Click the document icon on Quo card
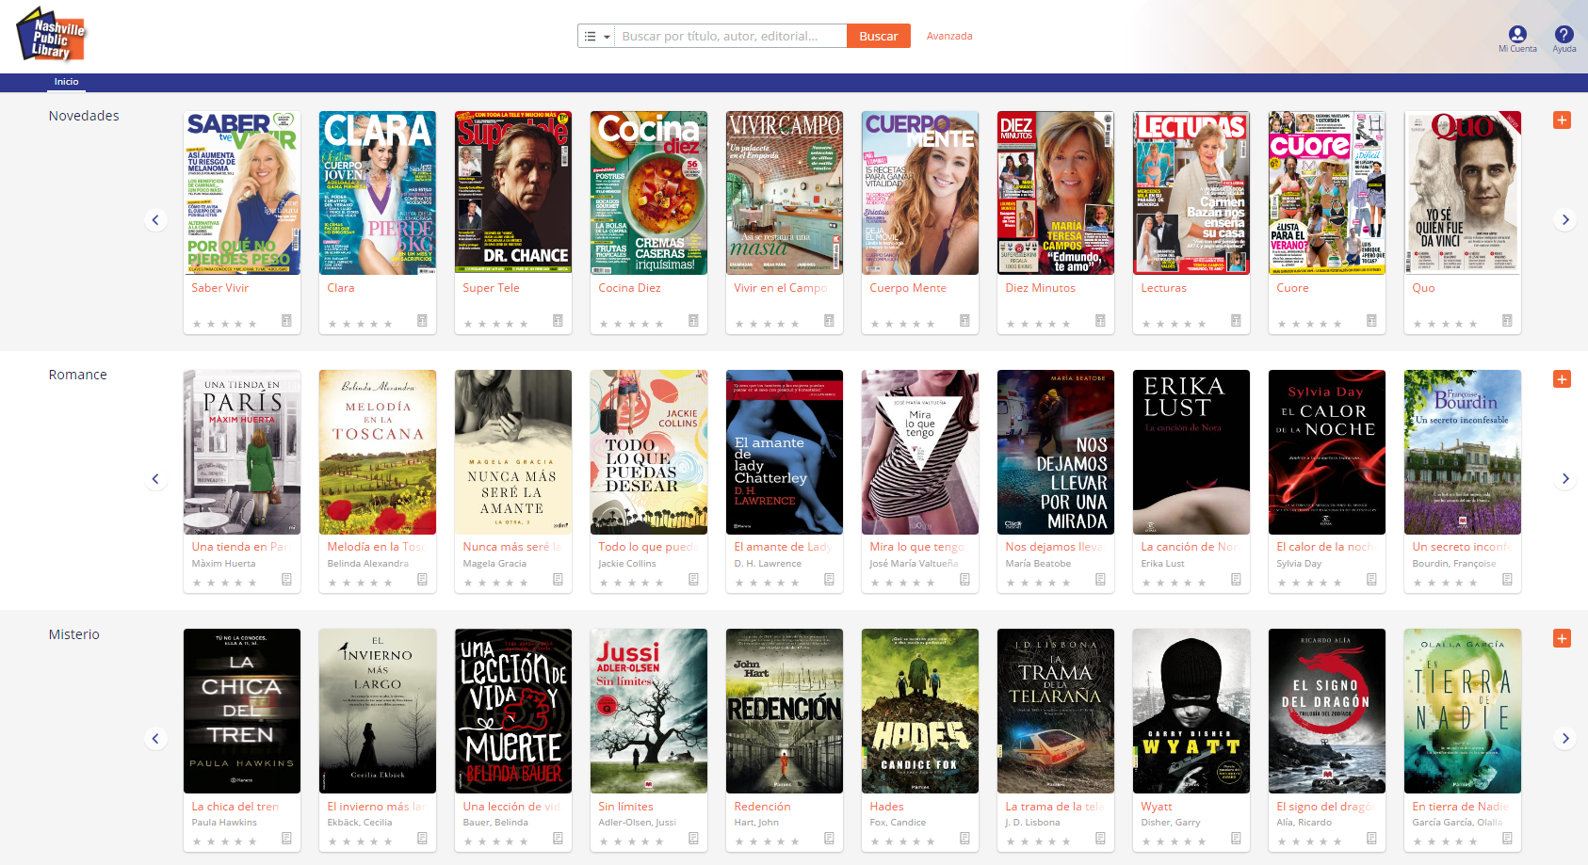1588x865 pixels. (1507, 321)
